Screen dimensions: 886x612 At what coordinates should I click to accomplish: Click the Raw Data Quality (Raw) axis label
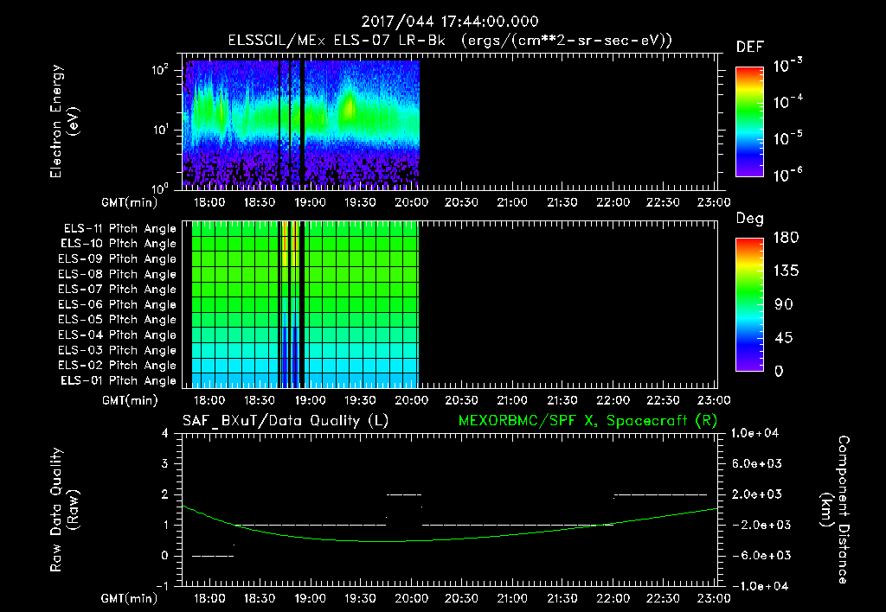[64, 510]
